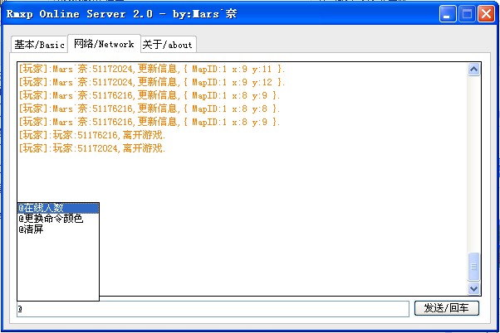The image size is (500, 333).
Task: Click the log scrollbar down arrow
Action: (473, 288)
